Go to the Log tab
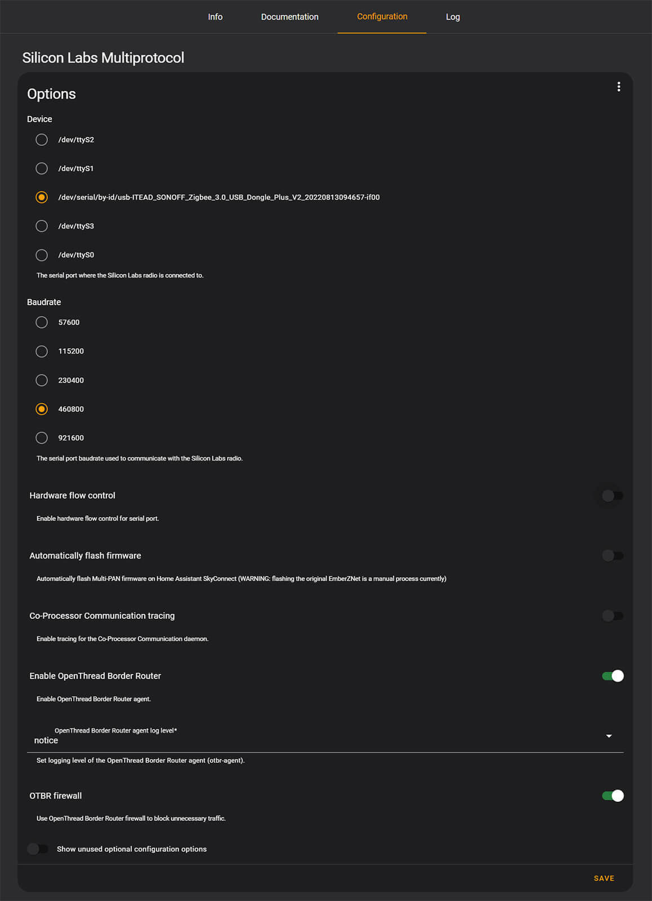 click(453, 17)
